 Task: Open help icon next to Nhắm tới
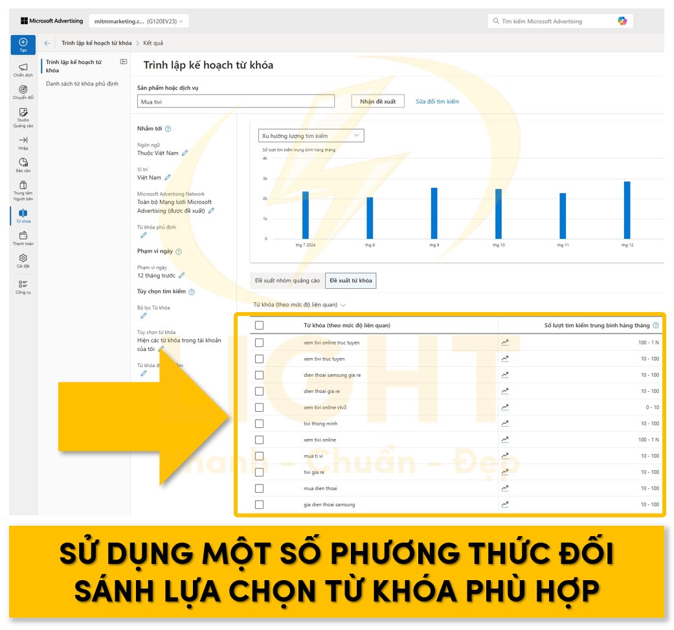pyautogui.click(x=168, y=128)
